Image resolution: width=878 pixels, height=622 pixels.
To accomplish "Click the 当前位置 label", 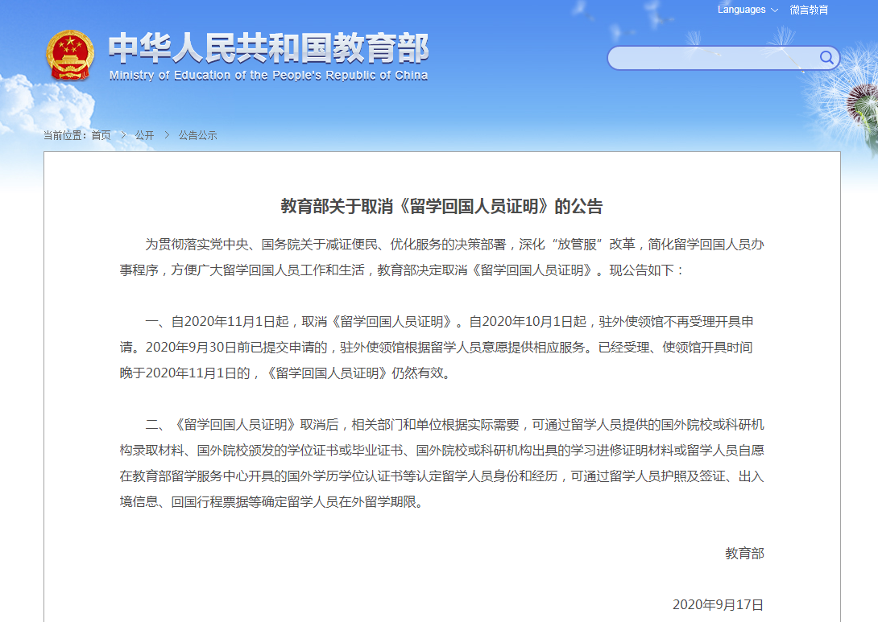I will tap(65, 135).
